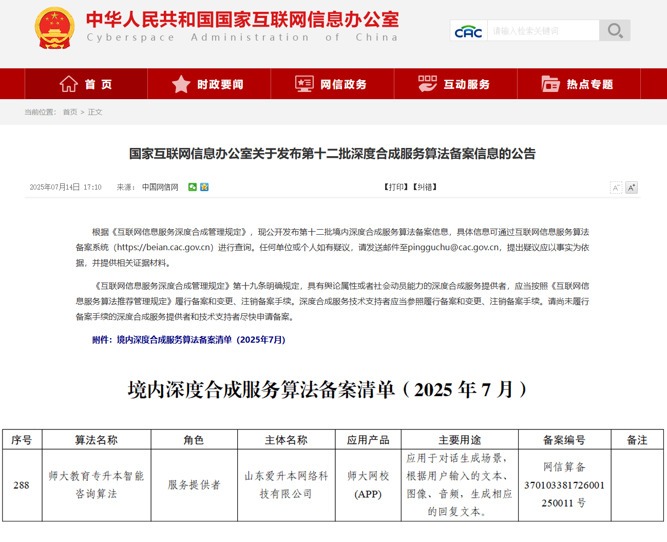
Task: Focus the search keyword input field
Action: coord(543,31)
